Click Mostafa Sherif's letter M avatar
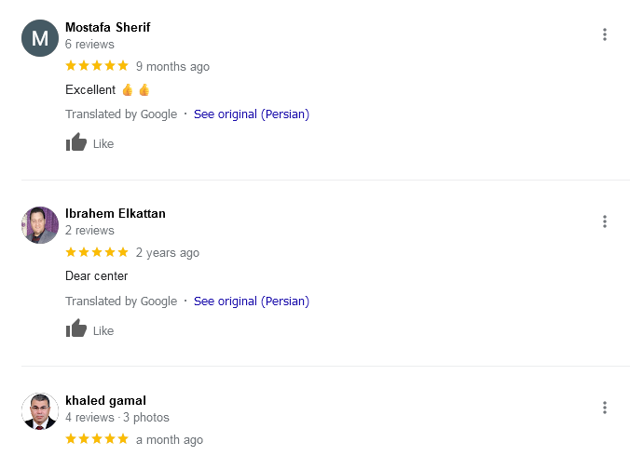The width and height of the screenshot is (630, 469). click(x=40, y=39)
